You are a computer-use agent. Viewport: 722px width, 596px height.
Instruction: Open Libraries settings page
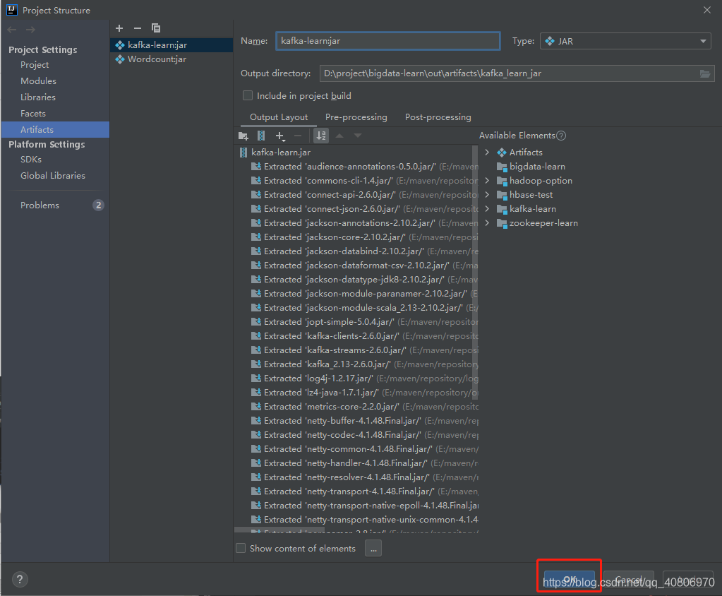coord(37,97)
